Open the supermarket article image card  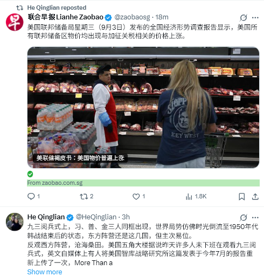coord(143,107)
